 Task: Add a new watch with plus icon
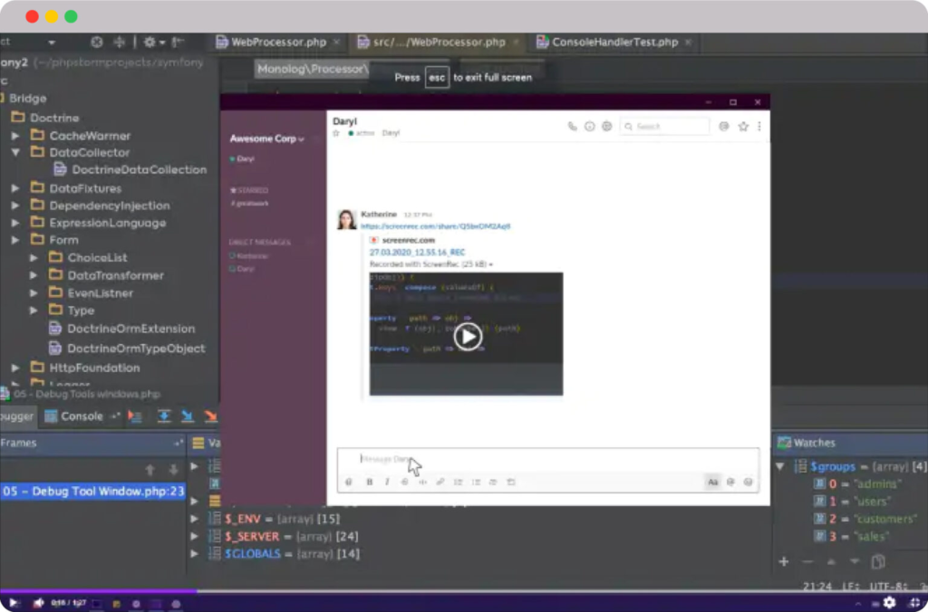[x=784, y=562]
